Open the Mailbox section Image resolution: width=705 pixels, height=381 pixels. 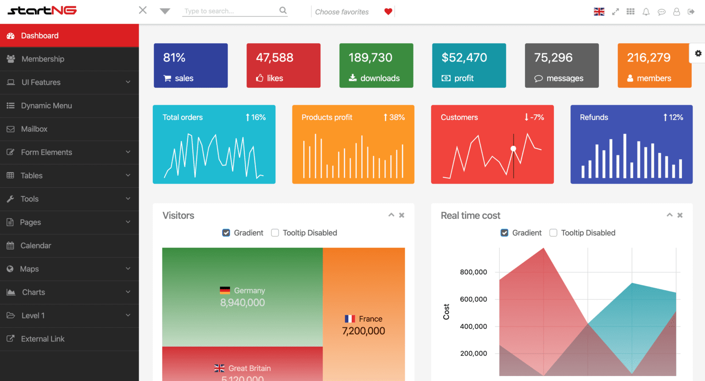(x=34, y=129)
